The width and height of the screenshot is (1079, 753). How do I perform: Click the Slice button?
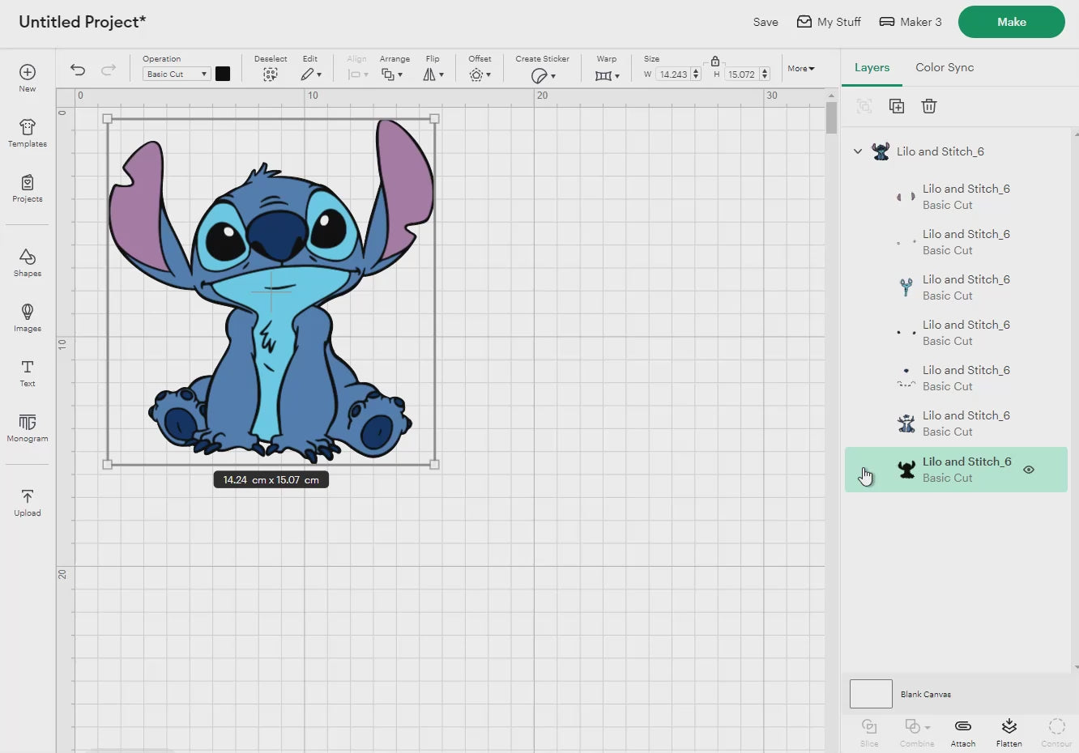(x=869, y=732)
